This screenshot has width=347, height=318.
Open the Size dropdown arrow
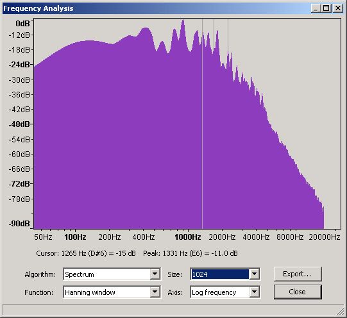[x=254, y=274]
